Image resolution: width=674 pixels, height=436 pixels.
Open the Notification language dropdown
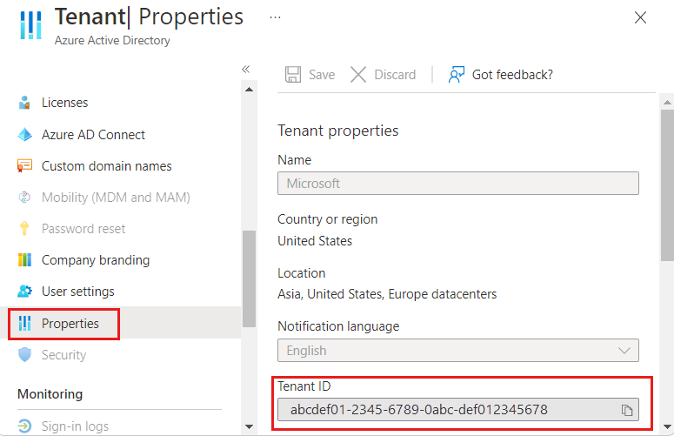pos(457,351)
